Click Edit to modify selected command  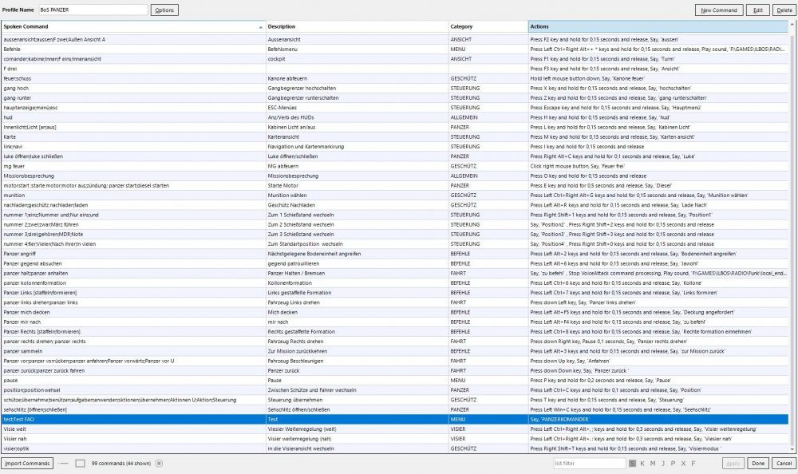point(757,10)
